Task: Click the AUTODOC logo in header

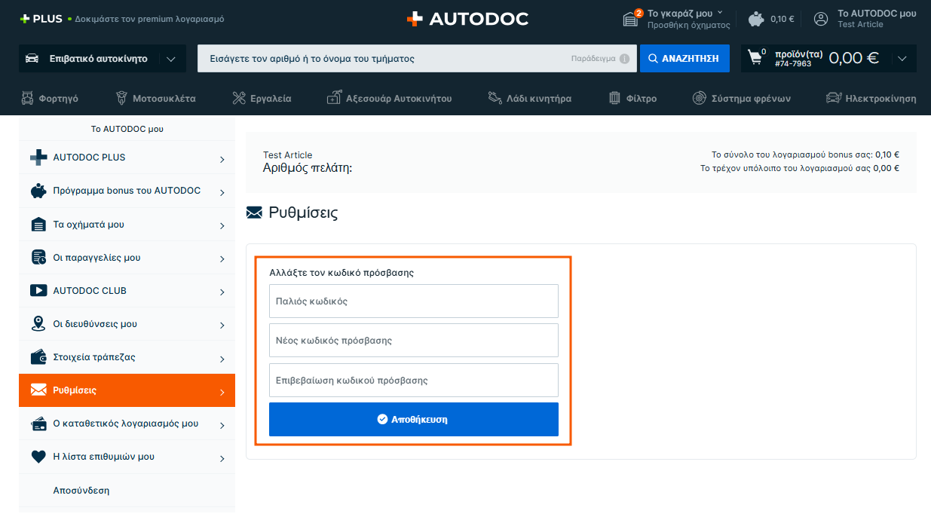Action: click(x=467, y=19)
